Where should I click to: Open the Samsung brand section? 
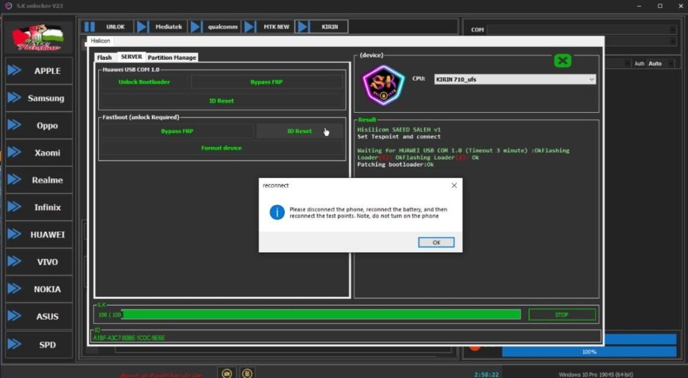(39, 98)
